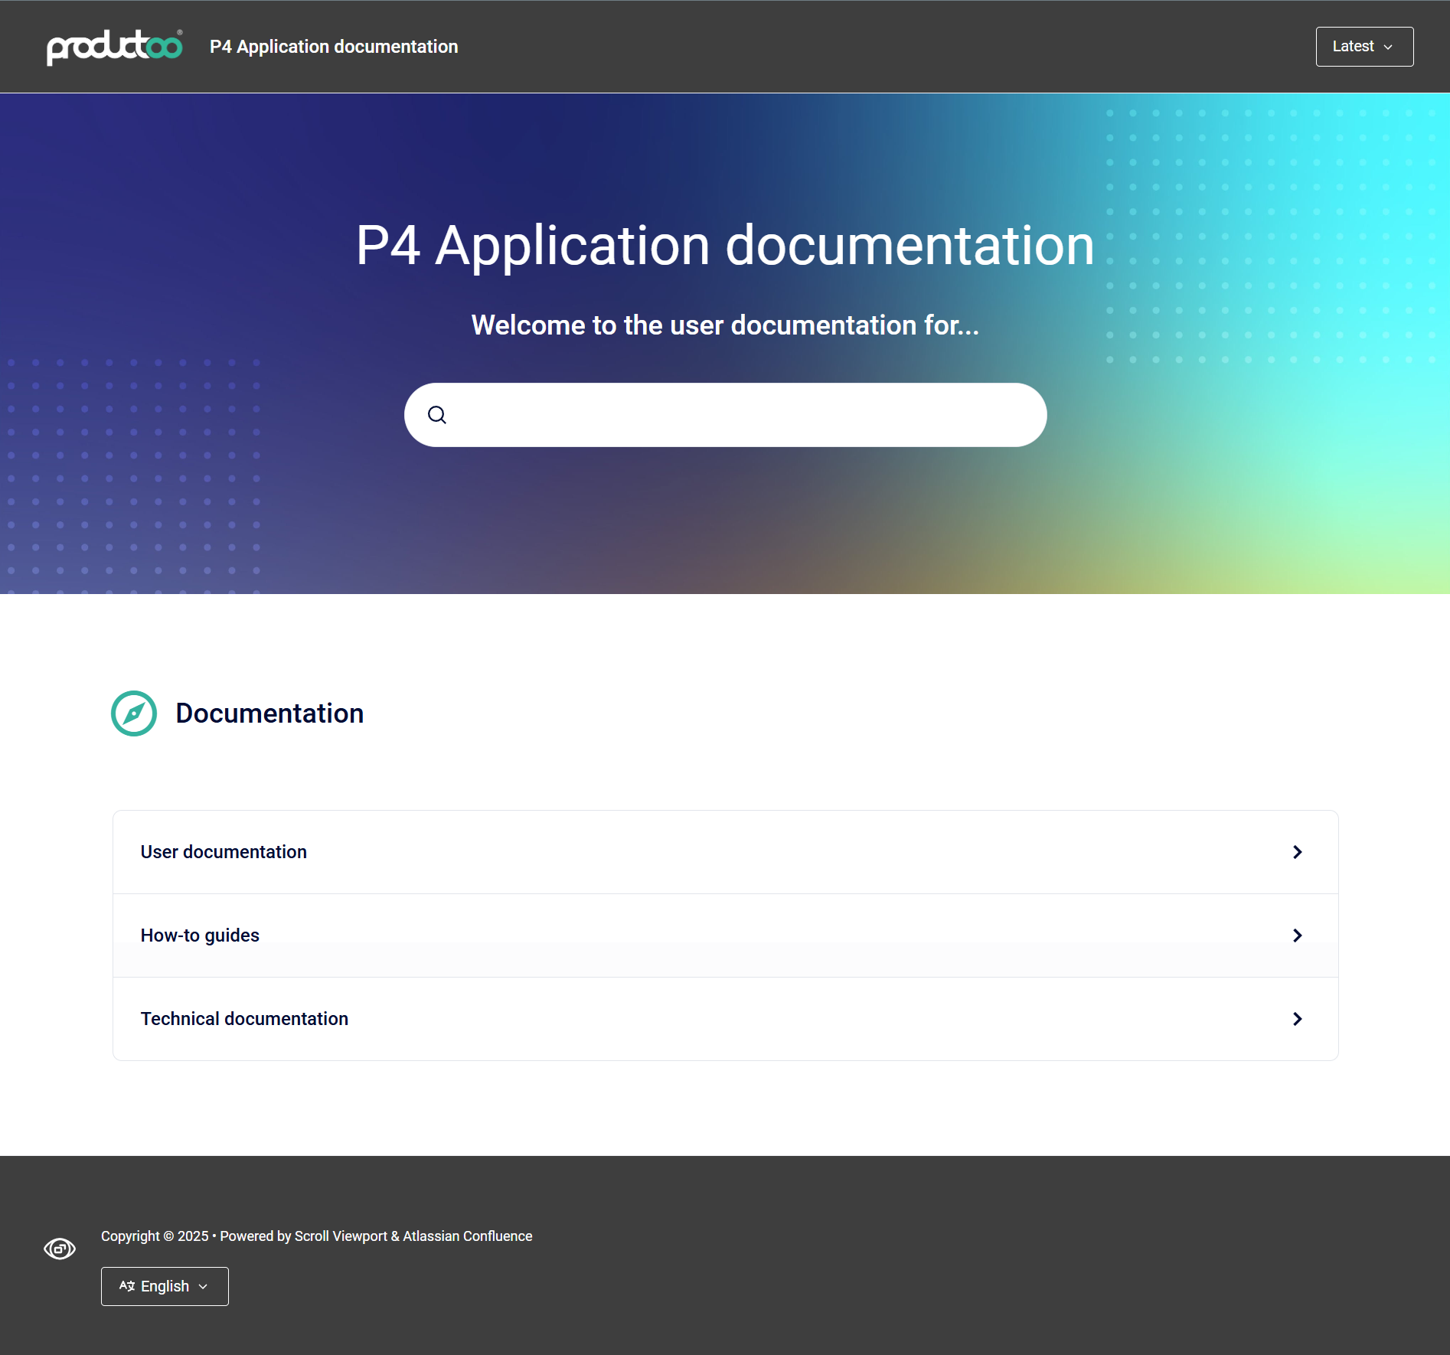Click the header title P4 Application documentation
This screenshot has width=1450, height=1355.
coord(334,47)
